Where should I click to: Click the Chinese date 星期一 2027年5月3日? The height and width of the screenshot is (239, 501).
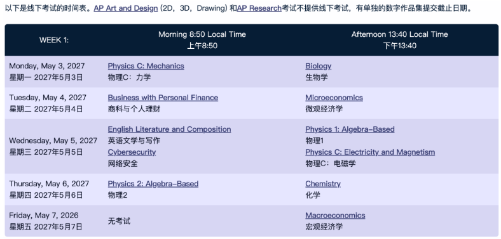46,77
